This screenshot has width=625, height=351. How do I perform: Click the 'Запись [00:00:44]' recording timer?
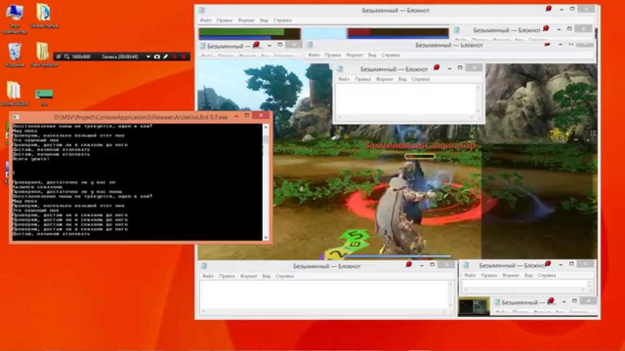120,57
